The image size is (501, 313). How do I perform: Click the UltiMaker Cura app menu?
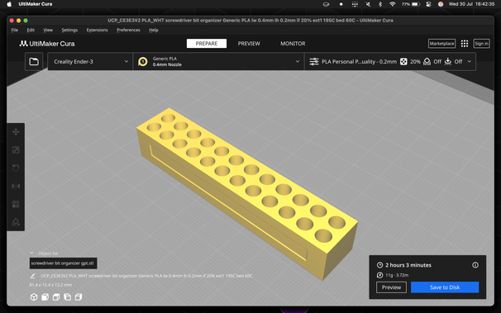(x=36, y=4)
